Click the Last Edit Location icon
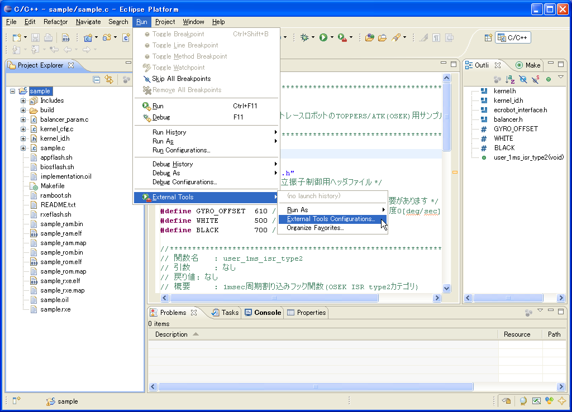Viewport: 572px width, 412px height. pyautogui.click(x=54, y=49)
